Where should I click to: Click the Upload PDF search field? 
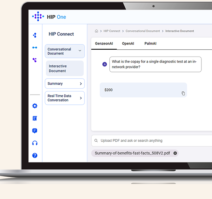click(x=152, y=141)
